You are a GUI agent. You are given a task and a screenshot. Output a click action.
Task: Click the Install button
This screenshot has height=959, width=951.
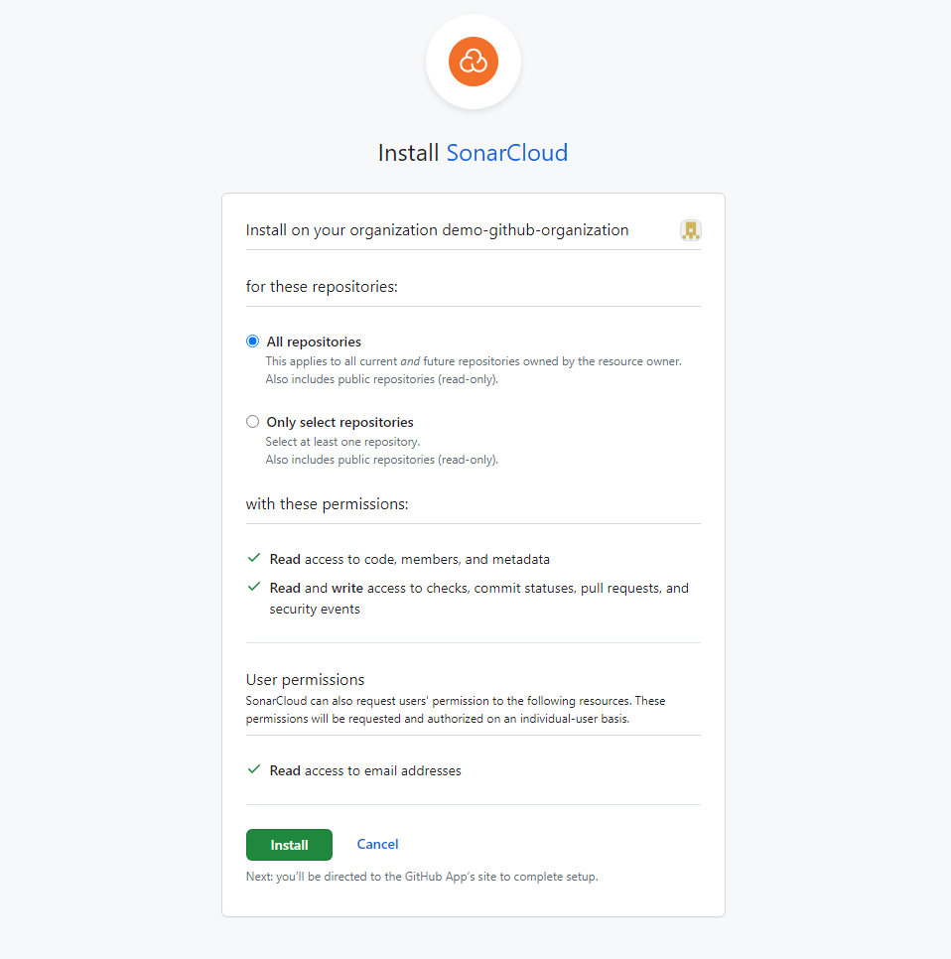(289, 845)
